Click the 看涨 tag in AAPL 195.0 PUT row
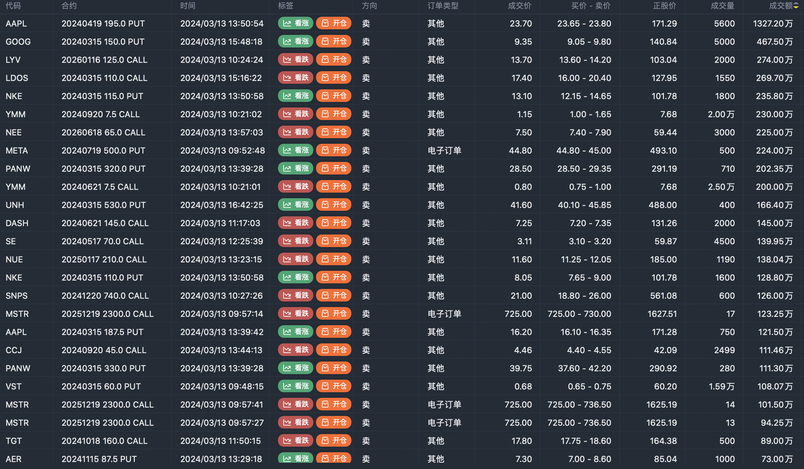The width and height of the screenshot is (804, 469). 295,23
